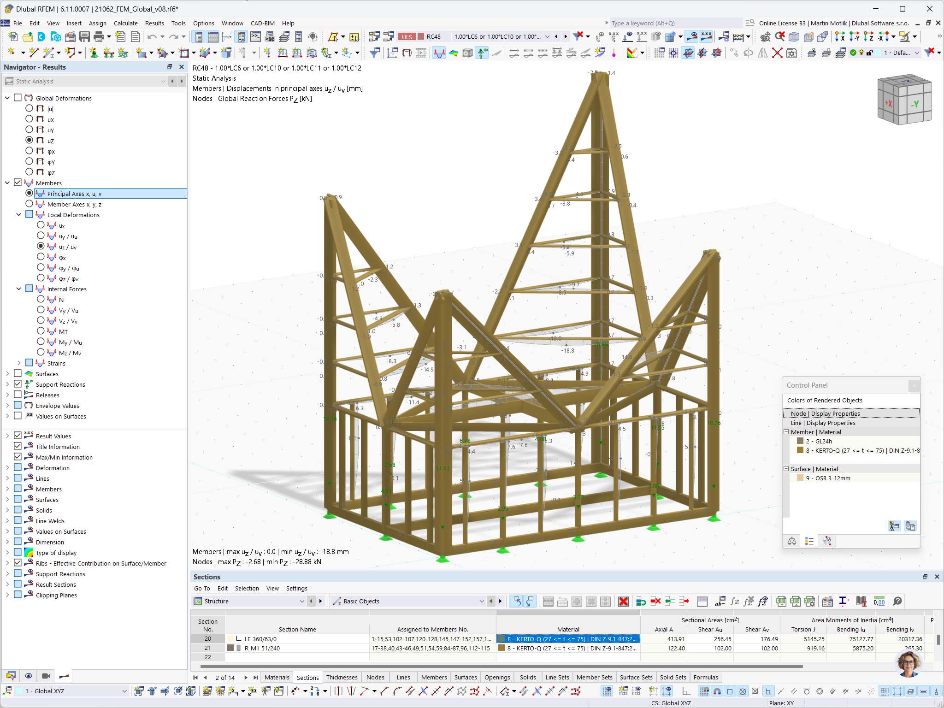Click the eye Views icon in navigator footer
944x708 pixels.
click(29, 676)
